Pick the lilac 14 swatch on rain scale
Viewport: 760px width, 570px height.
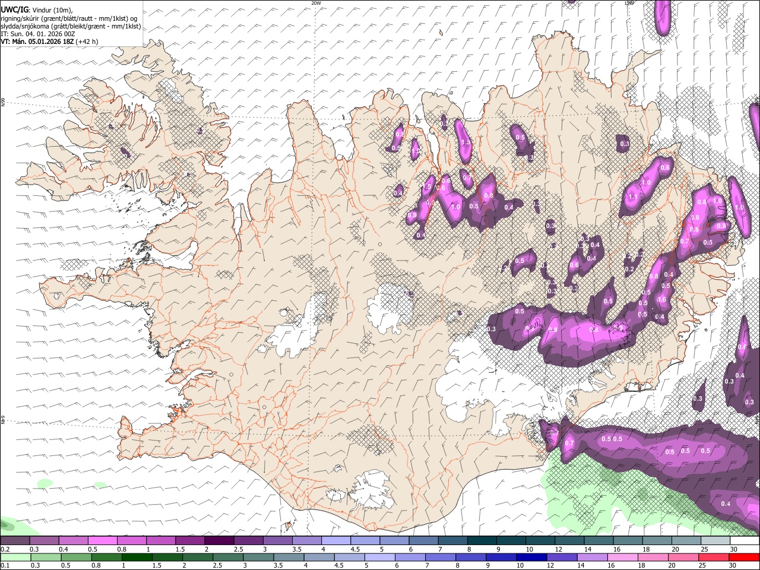(x=592, y=557)
